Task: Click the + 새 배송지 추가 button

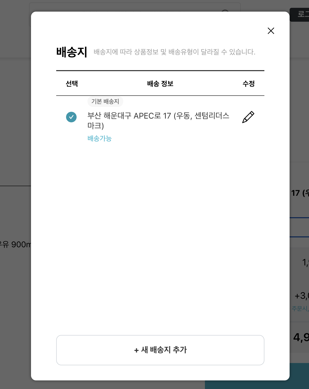Action: tap(160, 350)
